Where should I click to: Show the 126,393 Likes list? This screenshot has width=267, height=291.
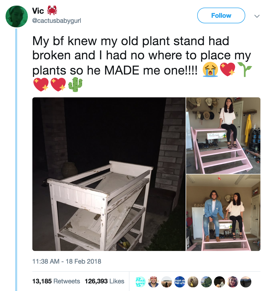(104, 281)
